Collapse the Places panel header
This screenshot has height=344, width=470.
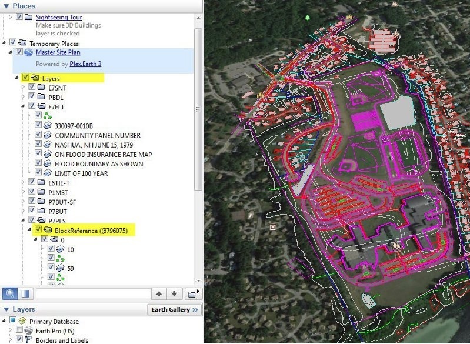pyautogui.click(x=6, y=5)
